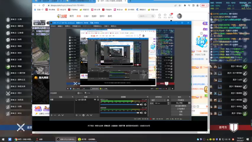Move source up in the Sources list
This screenshot has width=252, height=142.
click(x=88, y=115)
